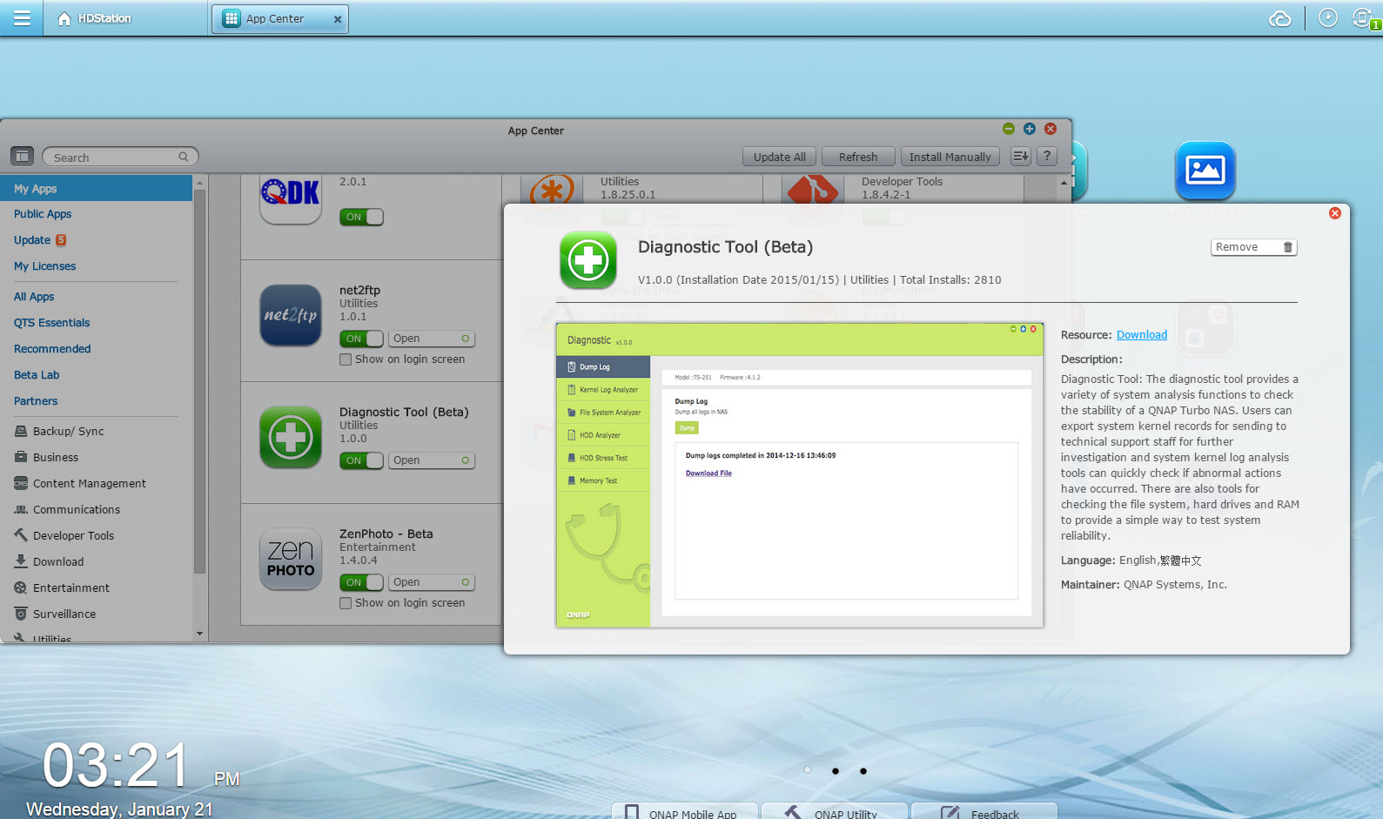Expand the sort options dropdown button
This screenshot has height=819, width=1383.
pyautogui.click(x=1020, y=157)
